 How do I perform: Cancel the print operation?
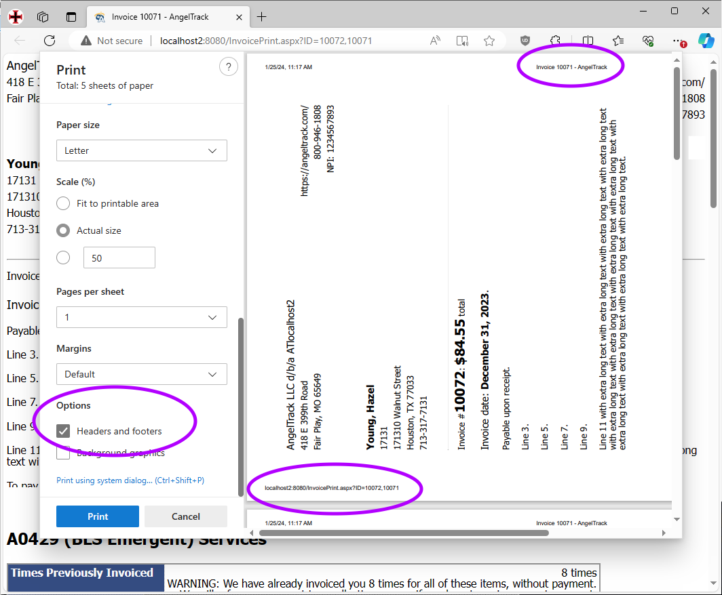(185, 516)
